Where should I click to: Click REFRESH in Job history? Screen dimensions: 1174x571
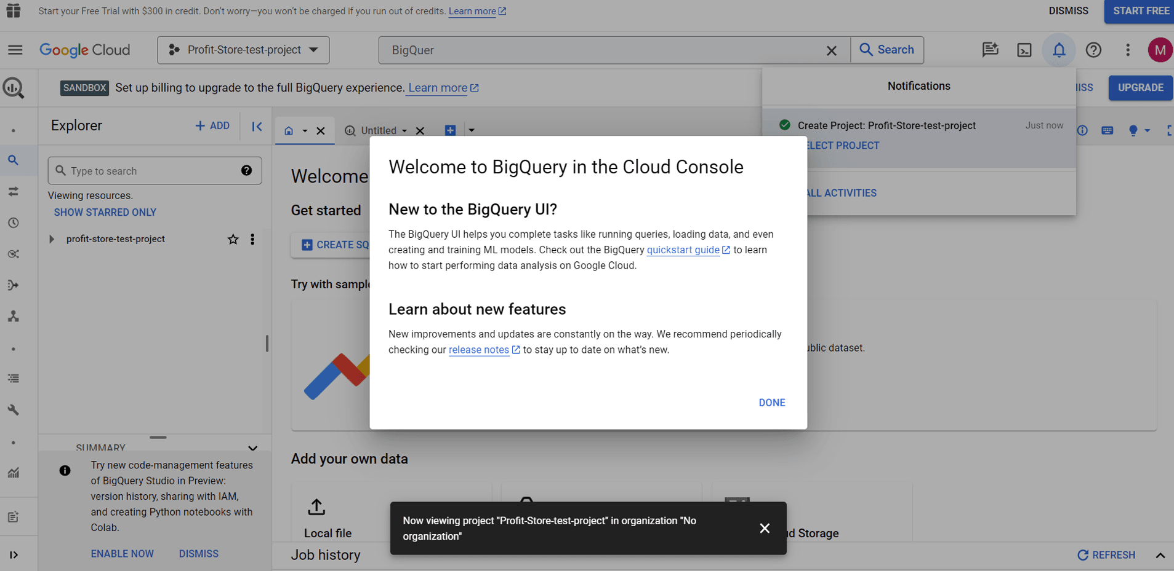pos(1106,555)
